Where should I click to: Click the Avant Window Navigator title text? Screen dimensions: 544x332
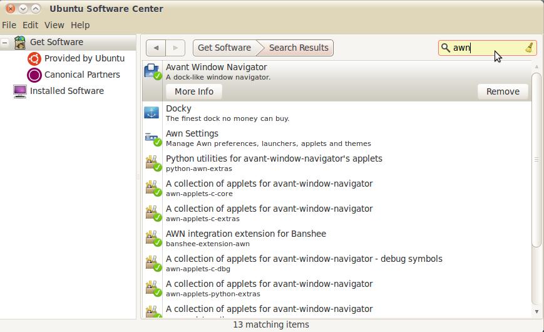pyautogui.click(x=217, y=68)
